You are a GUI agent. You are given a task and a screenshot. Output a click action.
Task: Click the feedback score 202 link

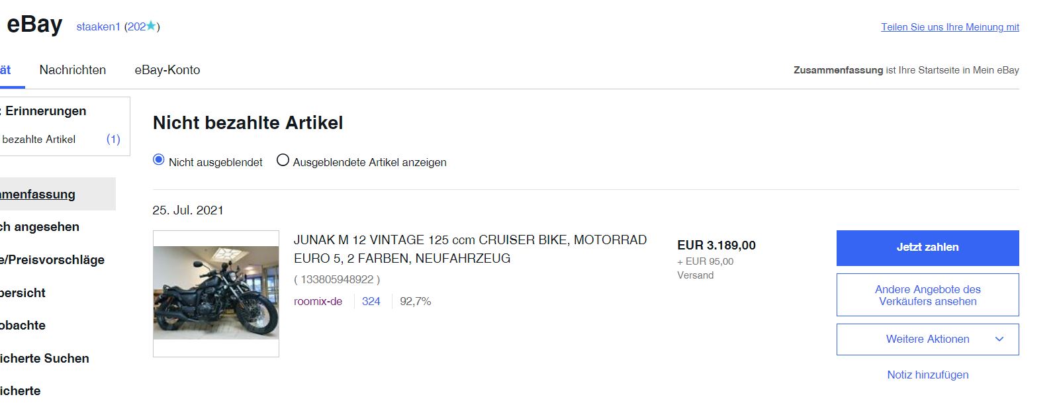pyautogui.click(x=136, y=26)
